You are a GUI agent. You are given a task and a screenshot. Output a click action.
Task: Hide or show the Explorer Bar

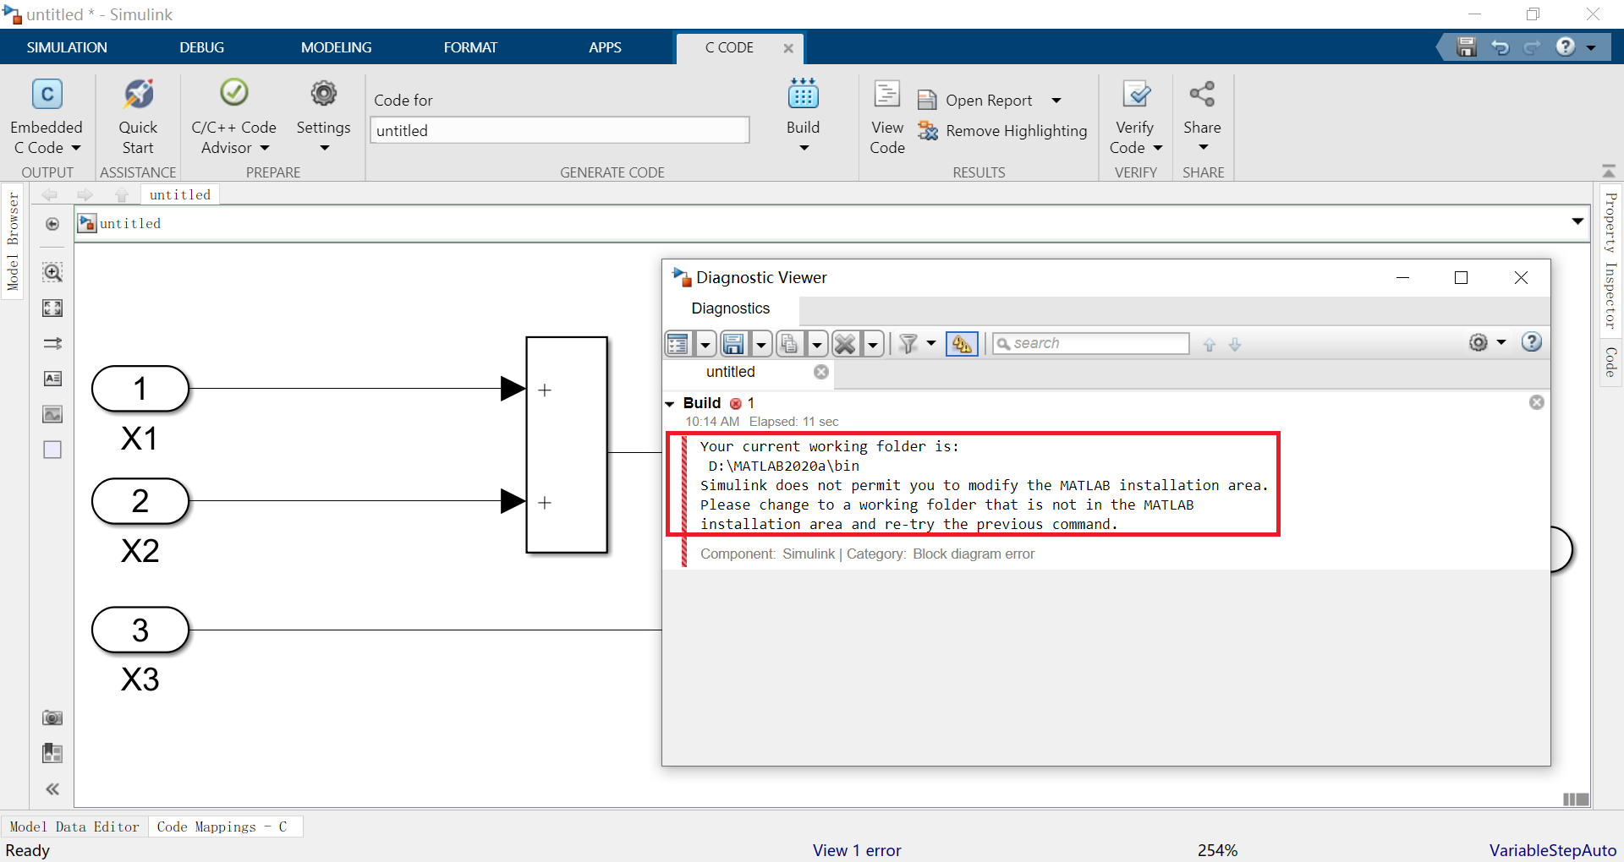tap(52, 224)
